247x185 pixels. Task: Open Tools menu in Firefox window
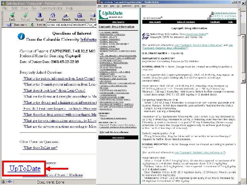click(137, 6)
